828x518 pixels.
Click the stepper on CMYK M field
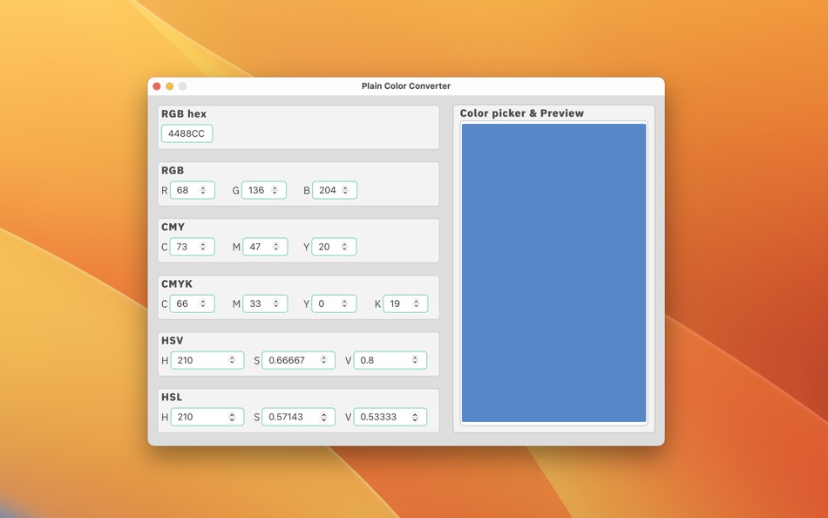(275, 304)
